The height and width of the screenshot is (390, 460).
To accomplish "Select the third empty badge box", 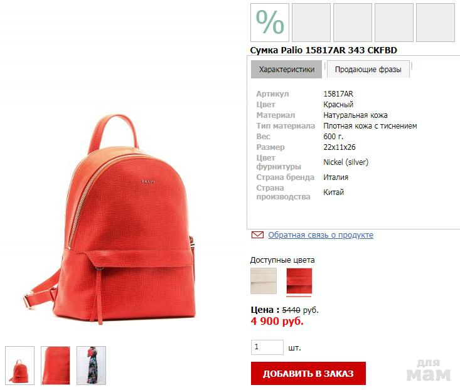I will (352, 23).
